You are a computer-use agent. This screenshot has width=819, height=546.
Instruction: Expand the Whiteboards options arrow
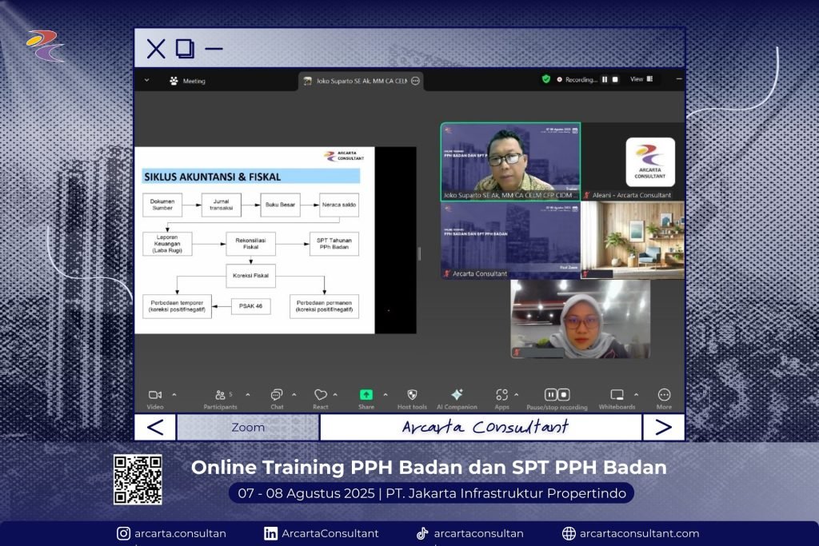pyautogui.click(x=637, y=394)
